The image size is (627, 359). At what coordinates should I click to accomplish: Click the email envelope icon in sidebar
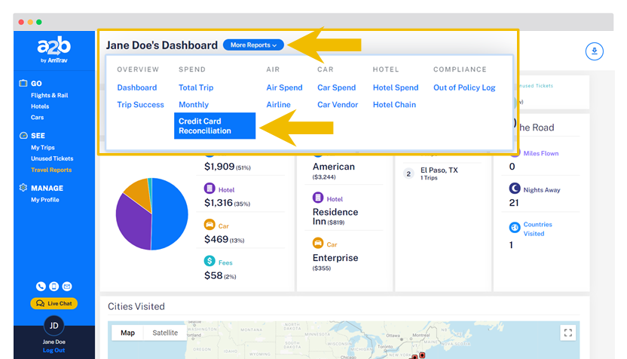tap(67, 287)
